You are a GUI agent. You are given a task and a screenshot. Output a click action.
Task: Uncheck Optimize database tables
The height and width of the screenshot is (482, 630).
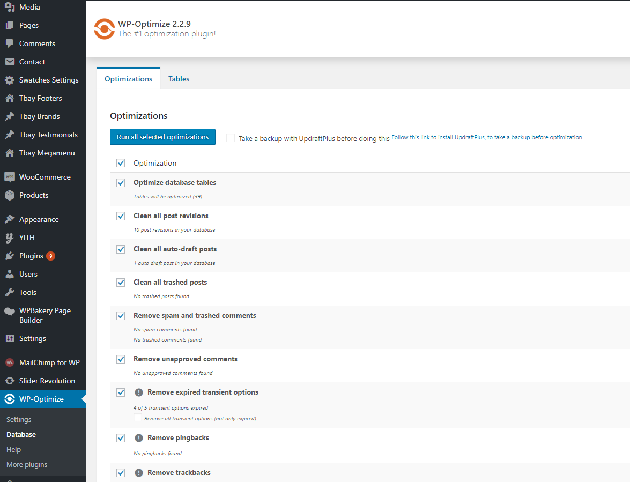click(x=121, y=183)
